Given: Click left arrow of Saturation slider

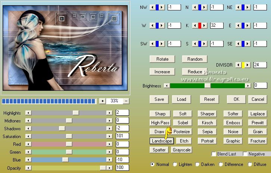Looking at the screenshot, I should [28, 137].
